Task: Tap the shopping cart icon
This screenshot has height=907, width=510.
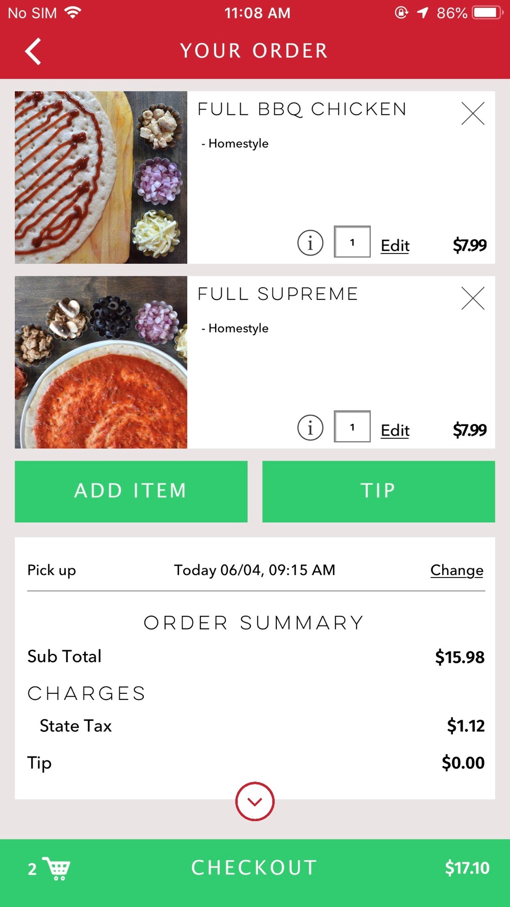Action: point(57,868)
